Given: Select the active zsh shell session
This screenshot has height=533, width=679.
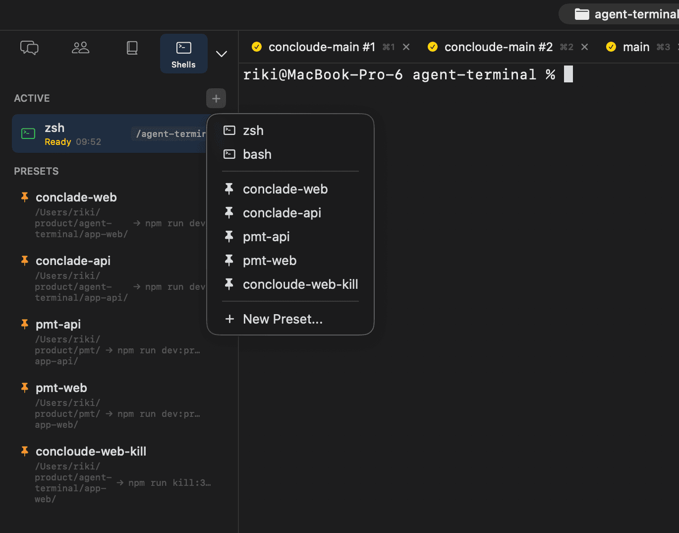Looking at the screenshot, I should (99, 134).
